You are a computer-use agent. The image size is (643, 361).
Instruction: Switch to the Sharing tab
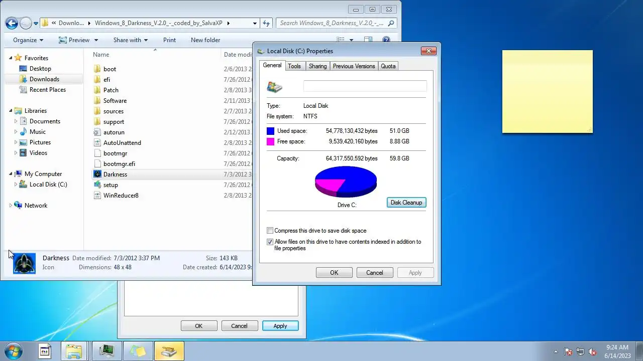[317, 66]
